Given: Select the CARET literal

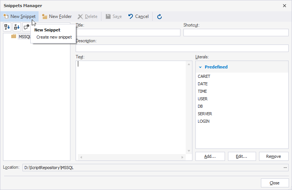Looking at the screenshot, I should (204, 76).
